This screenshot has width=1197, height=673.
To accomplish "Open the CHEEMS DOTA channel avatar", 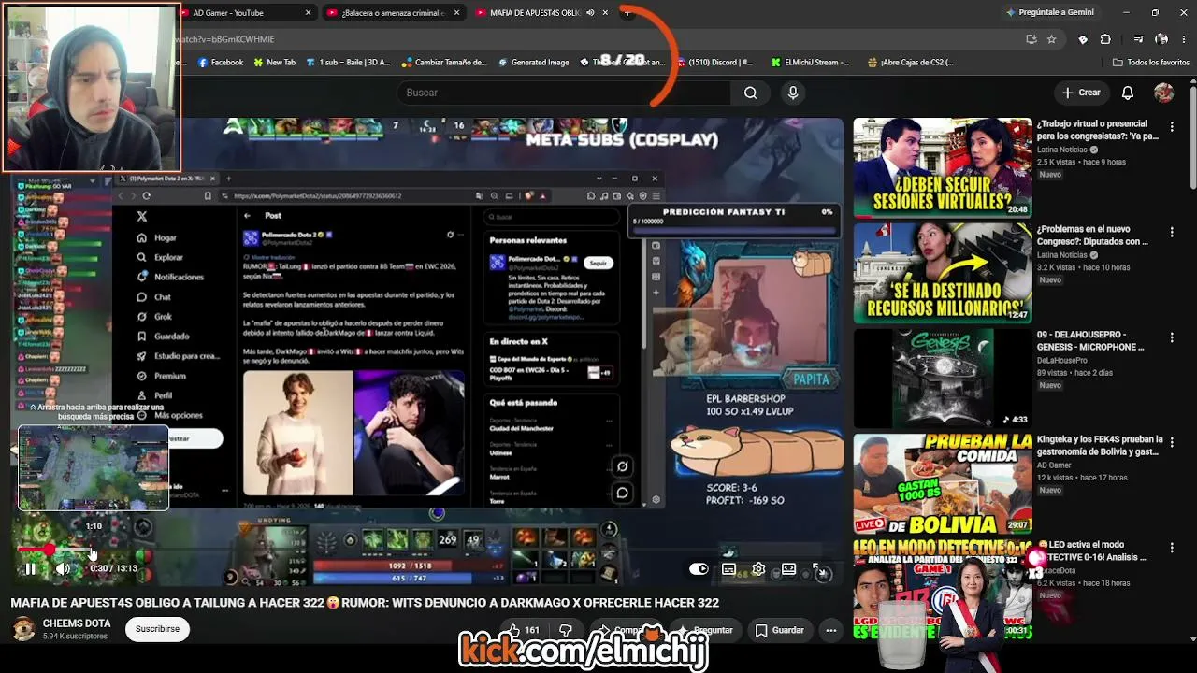I will coord(23,629).
